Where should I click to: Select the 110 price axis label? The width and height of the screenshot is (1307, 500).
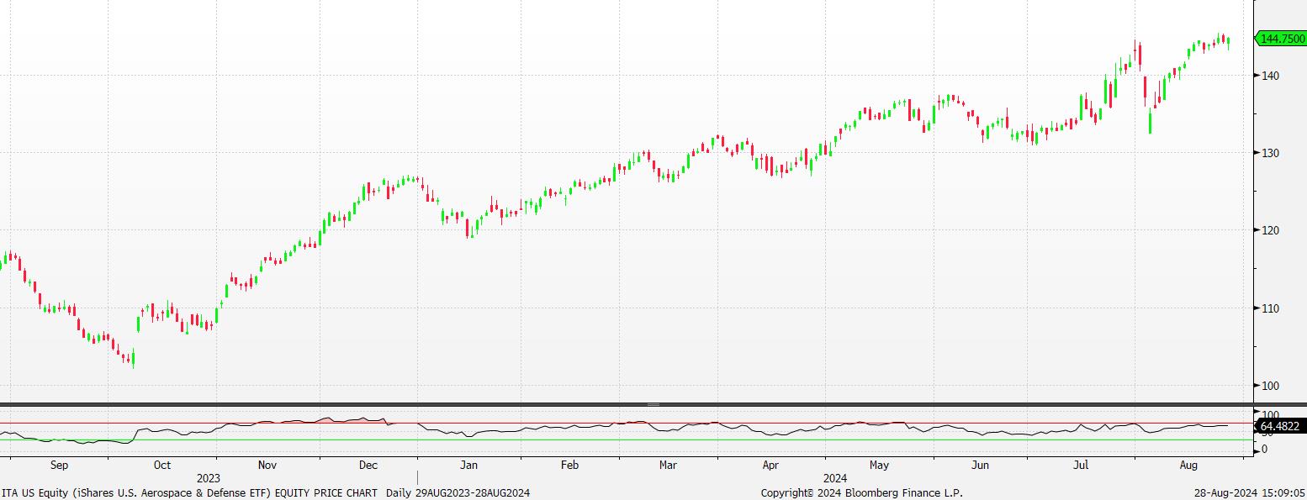click(1269, 308)
